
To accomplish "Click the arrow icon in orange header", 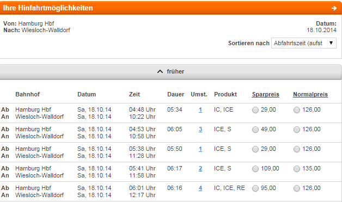I will [x=334, y=8].
